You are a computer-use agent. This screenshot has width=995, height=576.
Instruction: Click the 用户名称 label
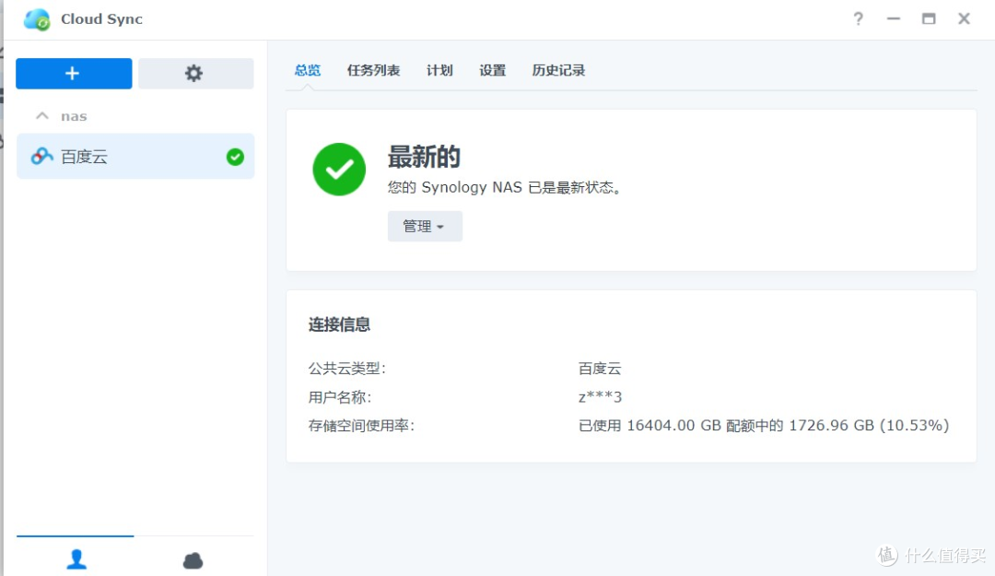[339, 397]
